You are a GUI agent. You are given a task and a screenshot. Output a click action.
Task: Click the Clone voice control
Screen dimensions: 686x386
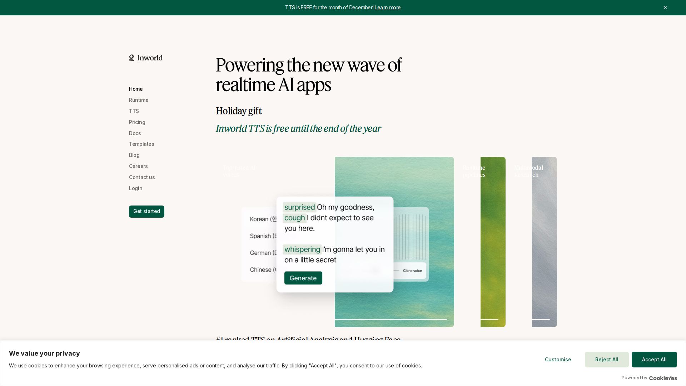pyautogui.click(x=412, y=271)
